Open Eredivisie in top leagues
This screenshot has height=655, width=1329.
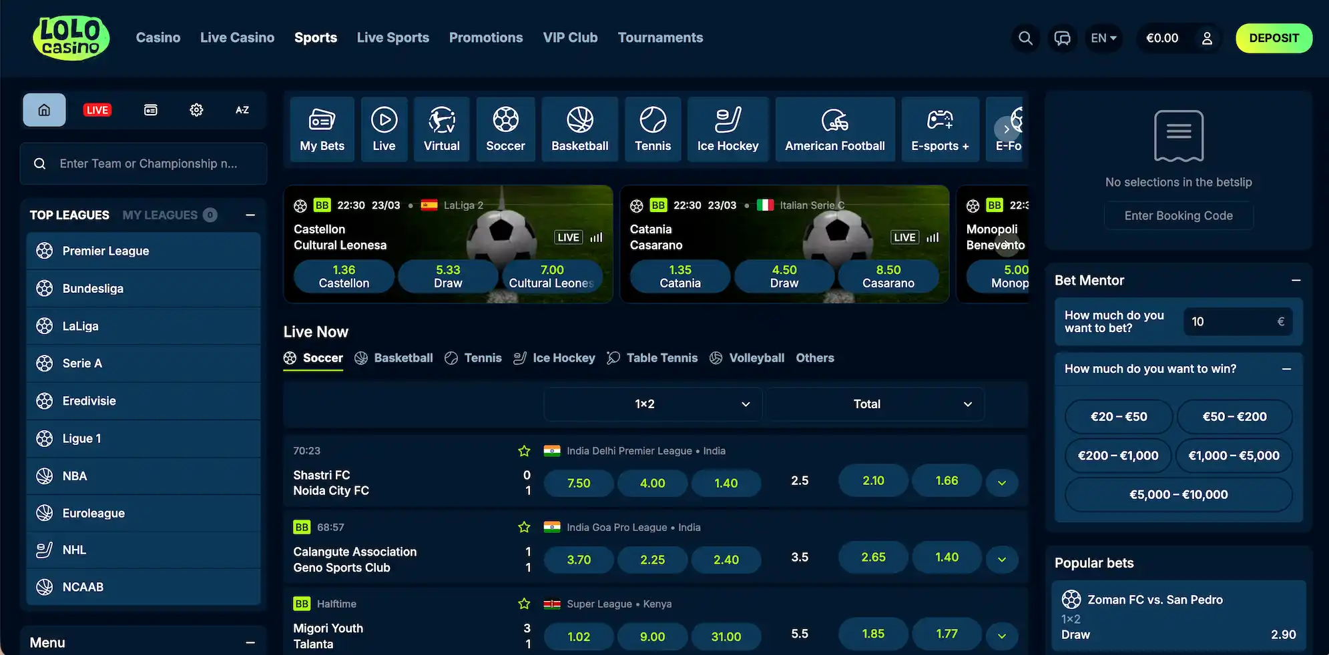pos(144,401)
